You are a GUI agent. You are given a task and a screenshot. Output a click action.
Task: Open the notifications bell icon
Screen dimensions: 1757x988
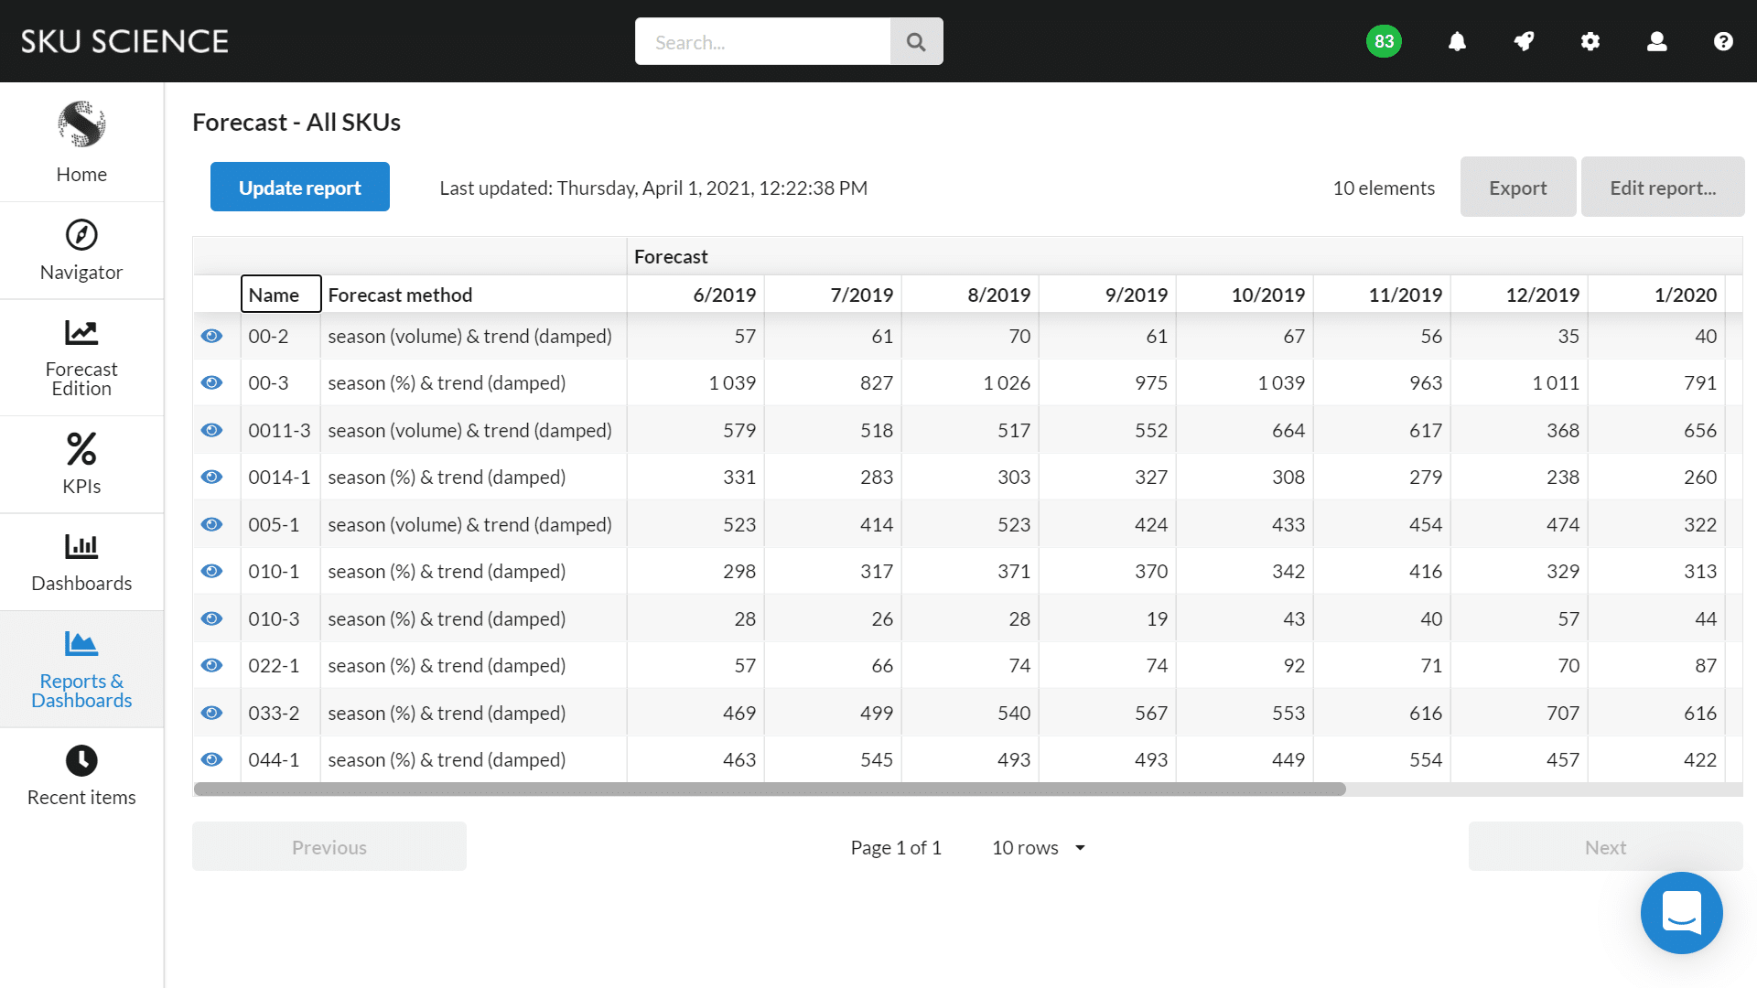coord(1457,41)
